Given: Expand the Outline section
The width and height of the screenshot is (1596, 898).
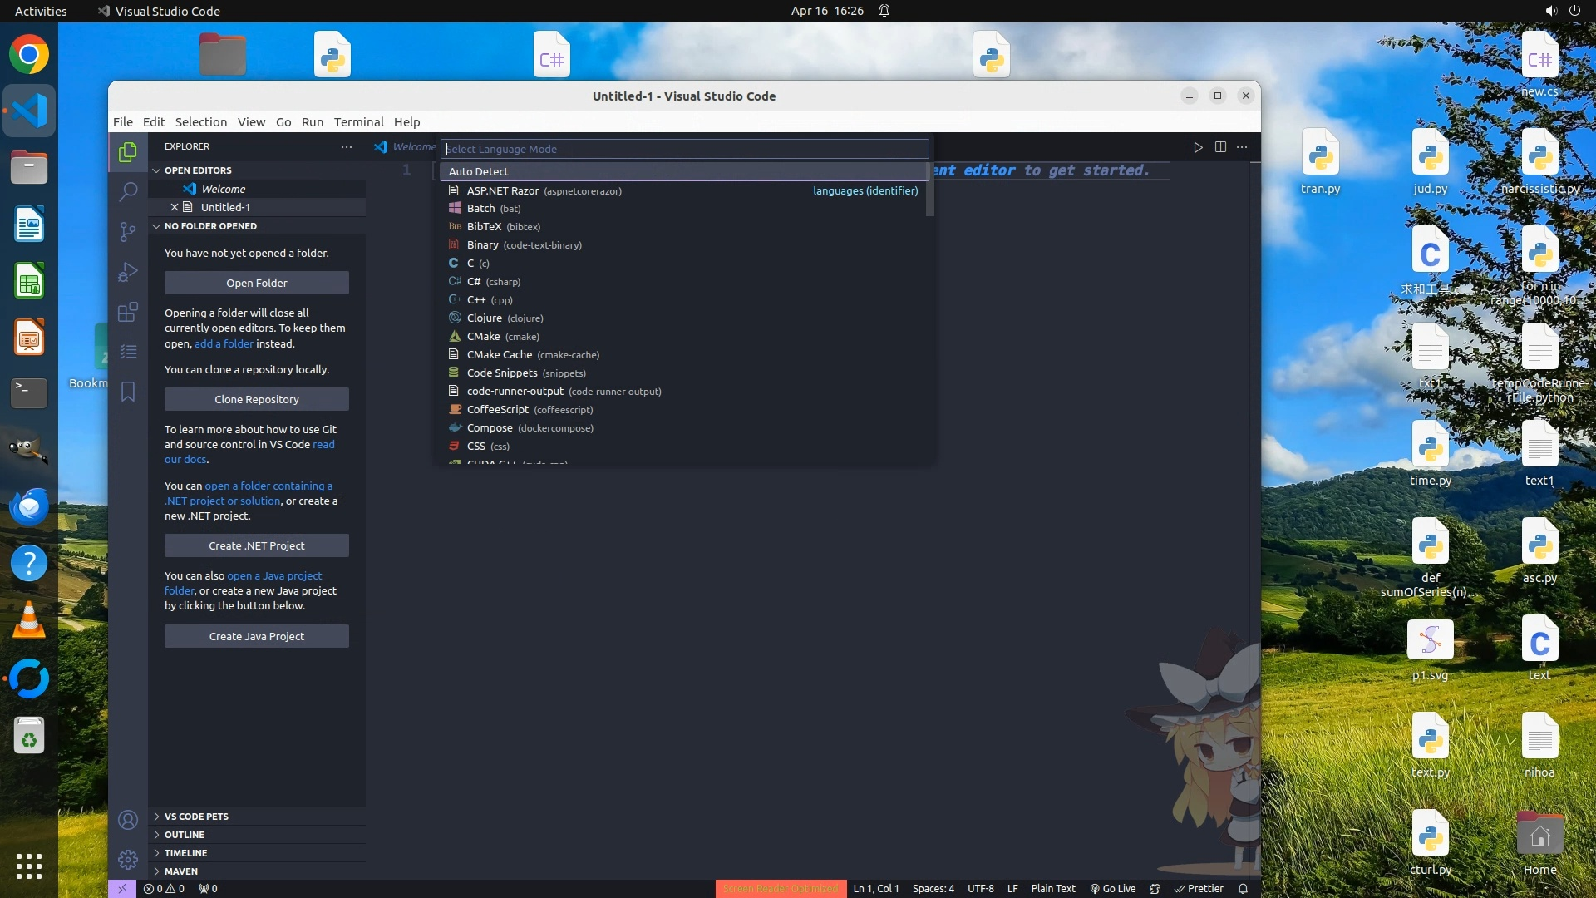Looking at the screenshot, I should pos(185,835).
